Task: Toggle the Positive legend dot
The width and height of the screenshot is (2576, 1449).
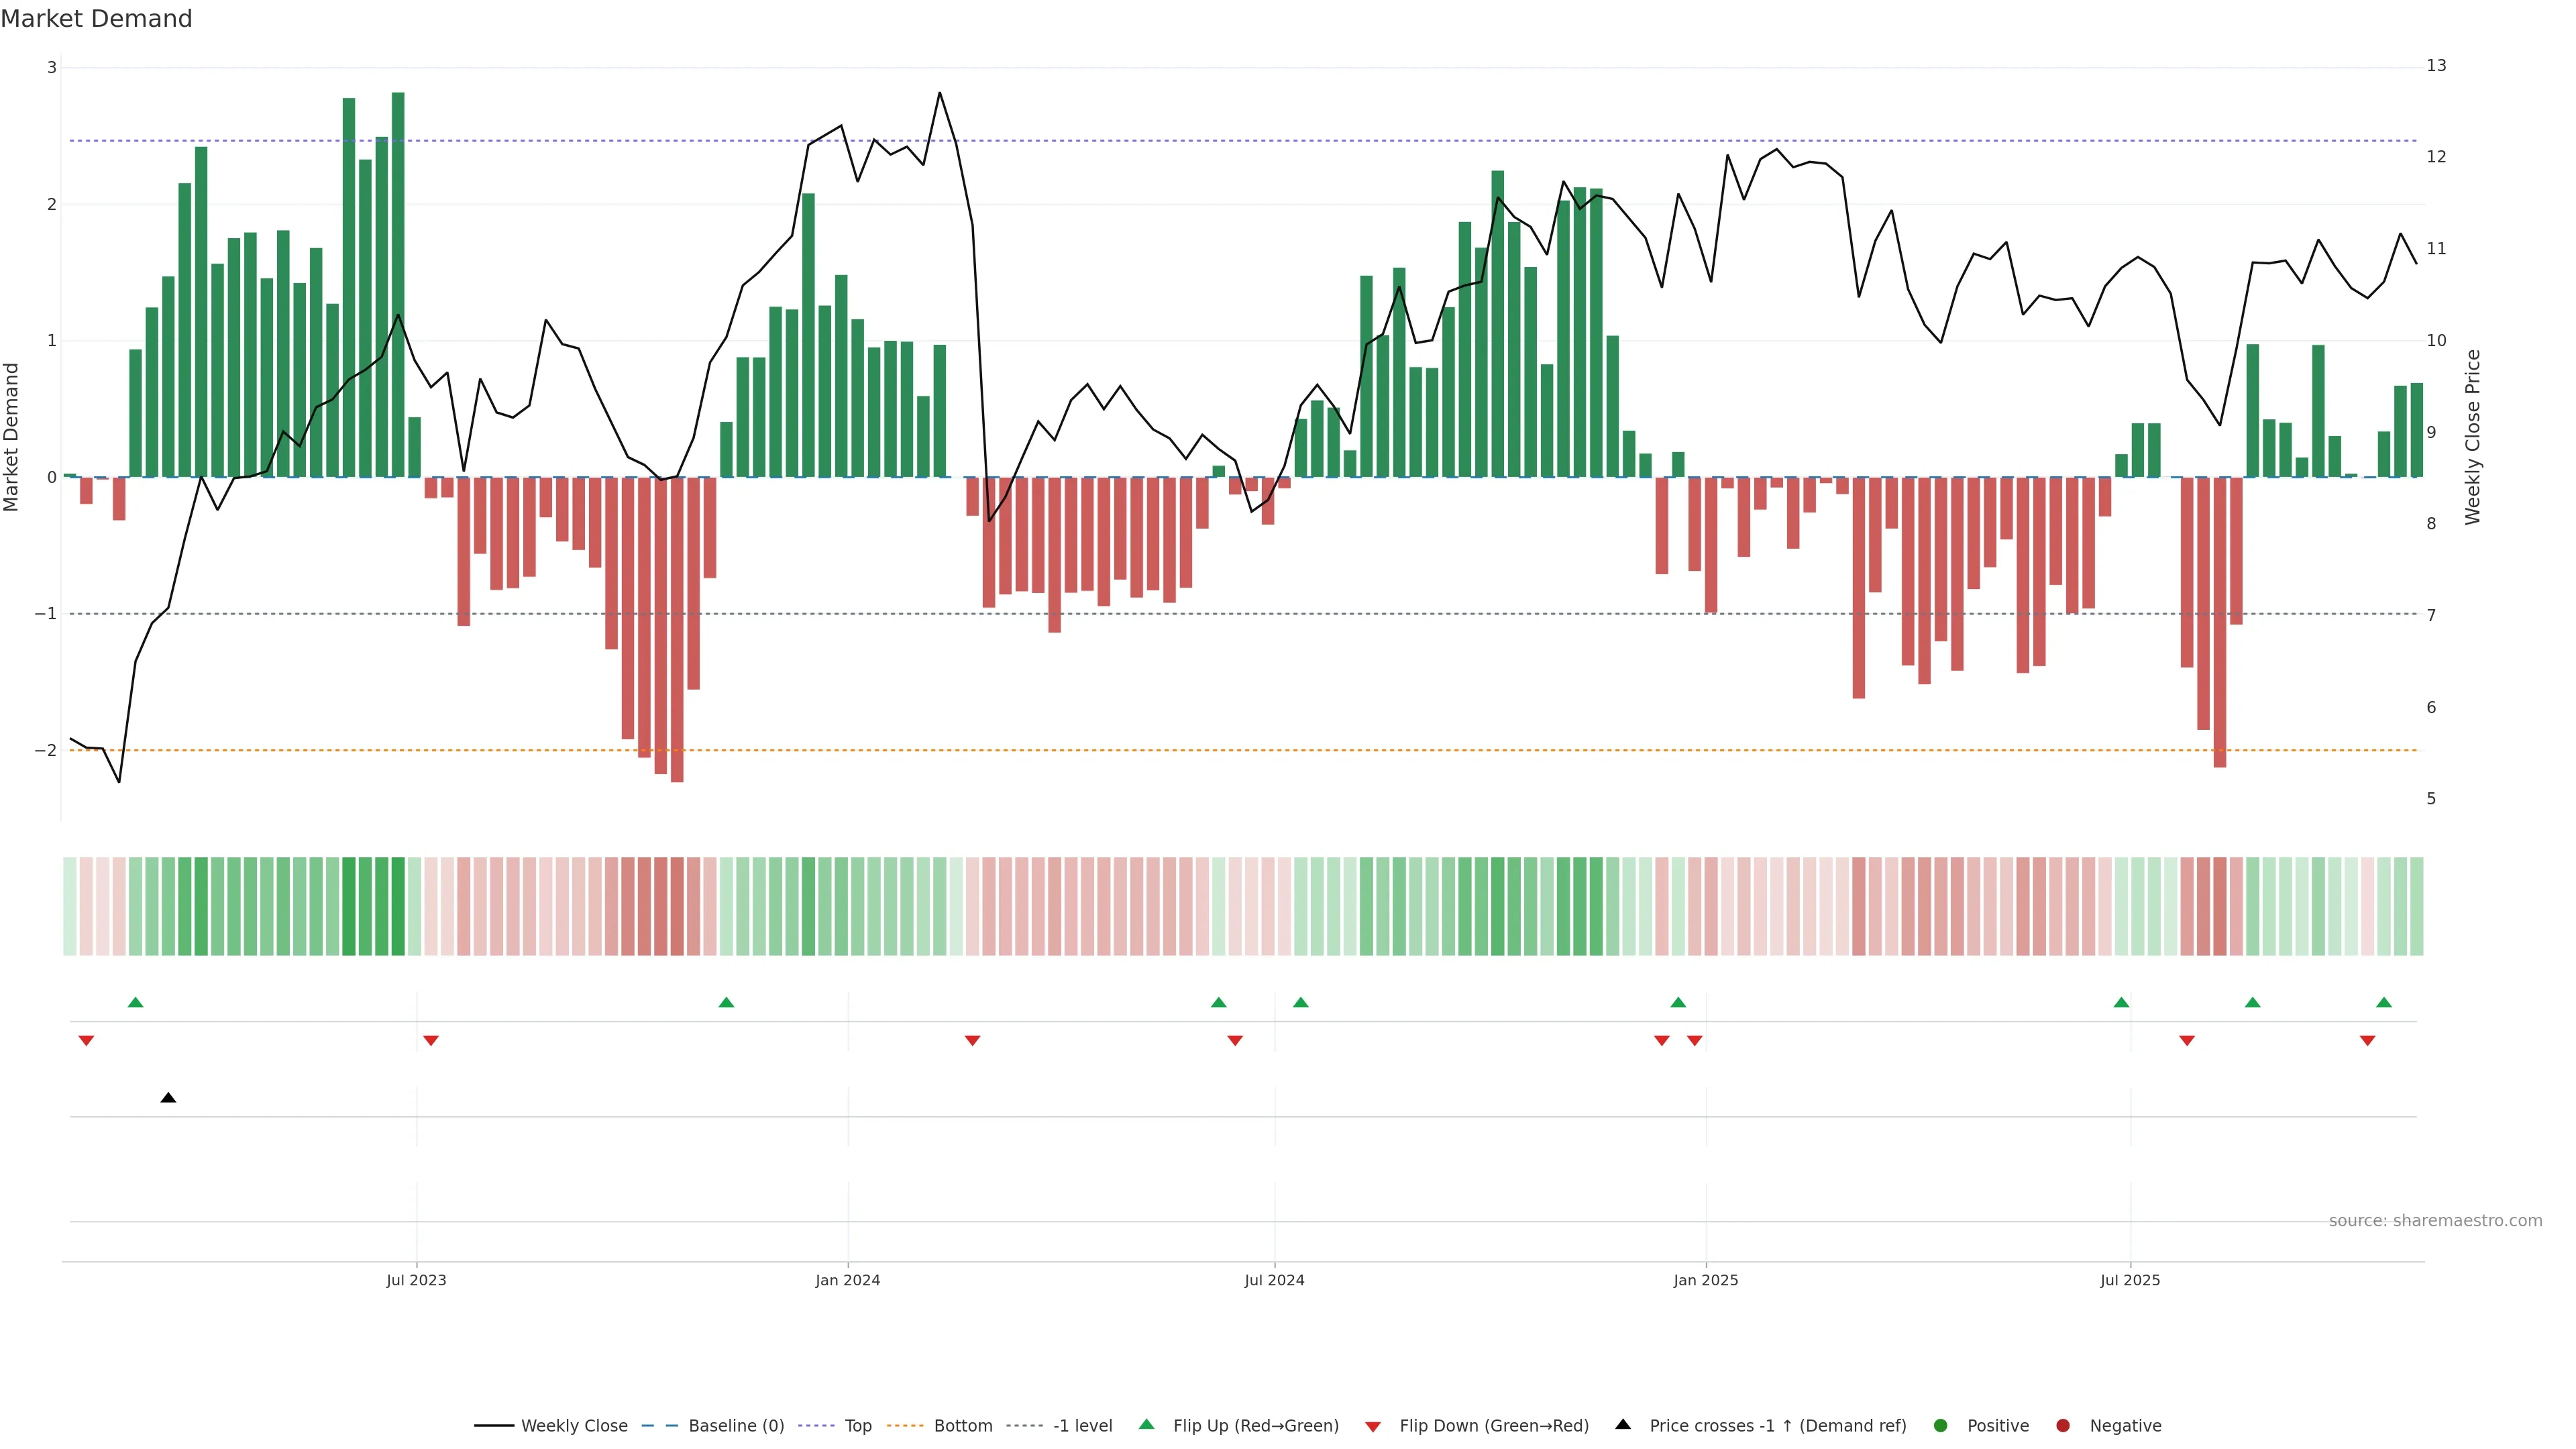Action: [x=1941, y=1426]
